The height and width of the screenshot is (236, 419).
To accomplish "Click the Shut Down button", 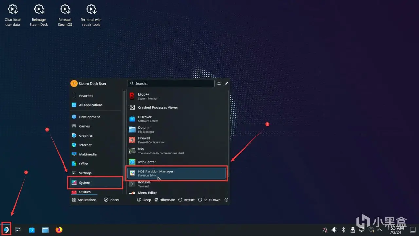I will [209, 200].
